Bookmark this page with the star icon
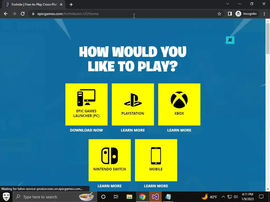The width and height of the screenshot is (270, 202). (219, 14)
